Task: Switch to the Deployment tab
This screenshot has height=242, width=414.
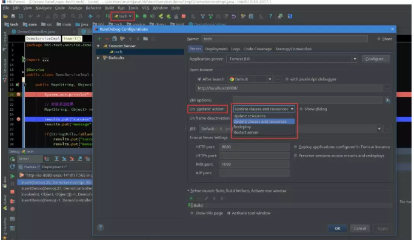Action: (216, 49)
